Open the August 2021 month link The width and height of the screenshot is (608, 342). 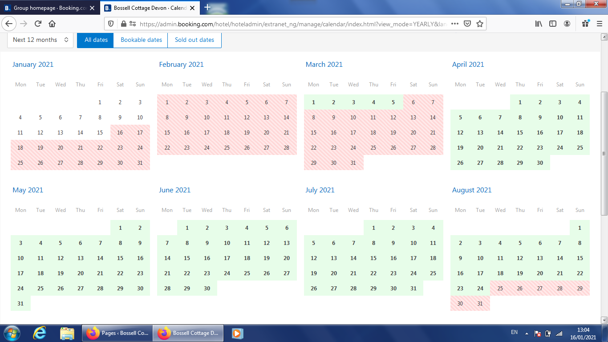pos(471,190)
